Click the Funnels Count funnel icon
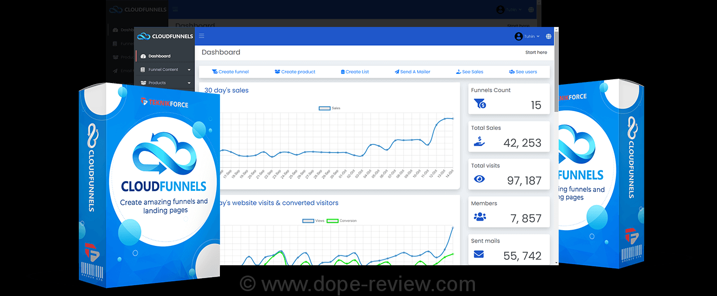This screenshot has width=717, height=296. click(x=479, y=104)
